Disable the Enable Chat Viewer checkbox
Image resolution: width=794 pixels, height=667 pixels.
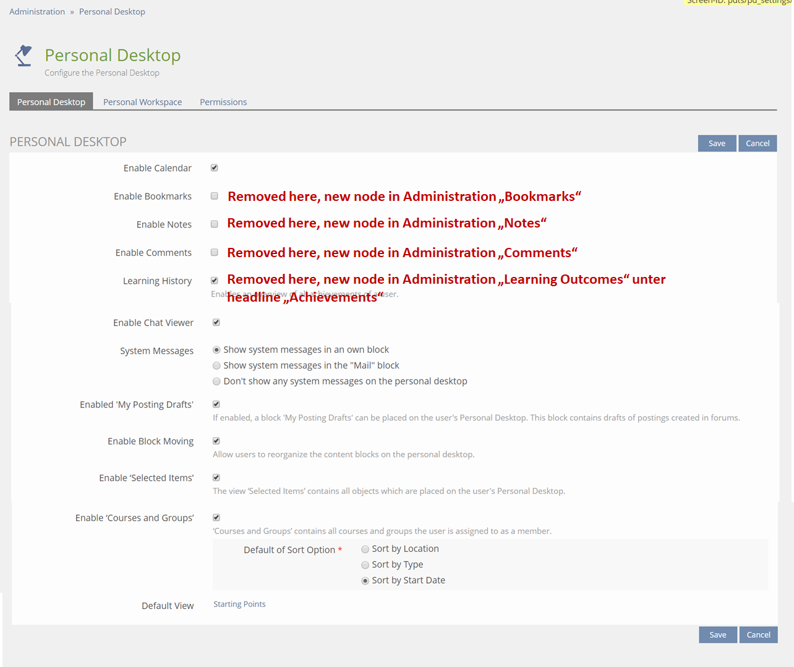pos(216,323)
